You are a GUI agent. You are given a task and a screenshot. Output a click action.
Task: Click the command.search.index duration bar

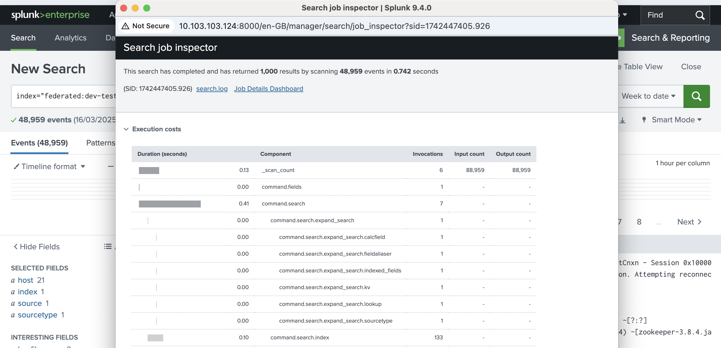155,338
